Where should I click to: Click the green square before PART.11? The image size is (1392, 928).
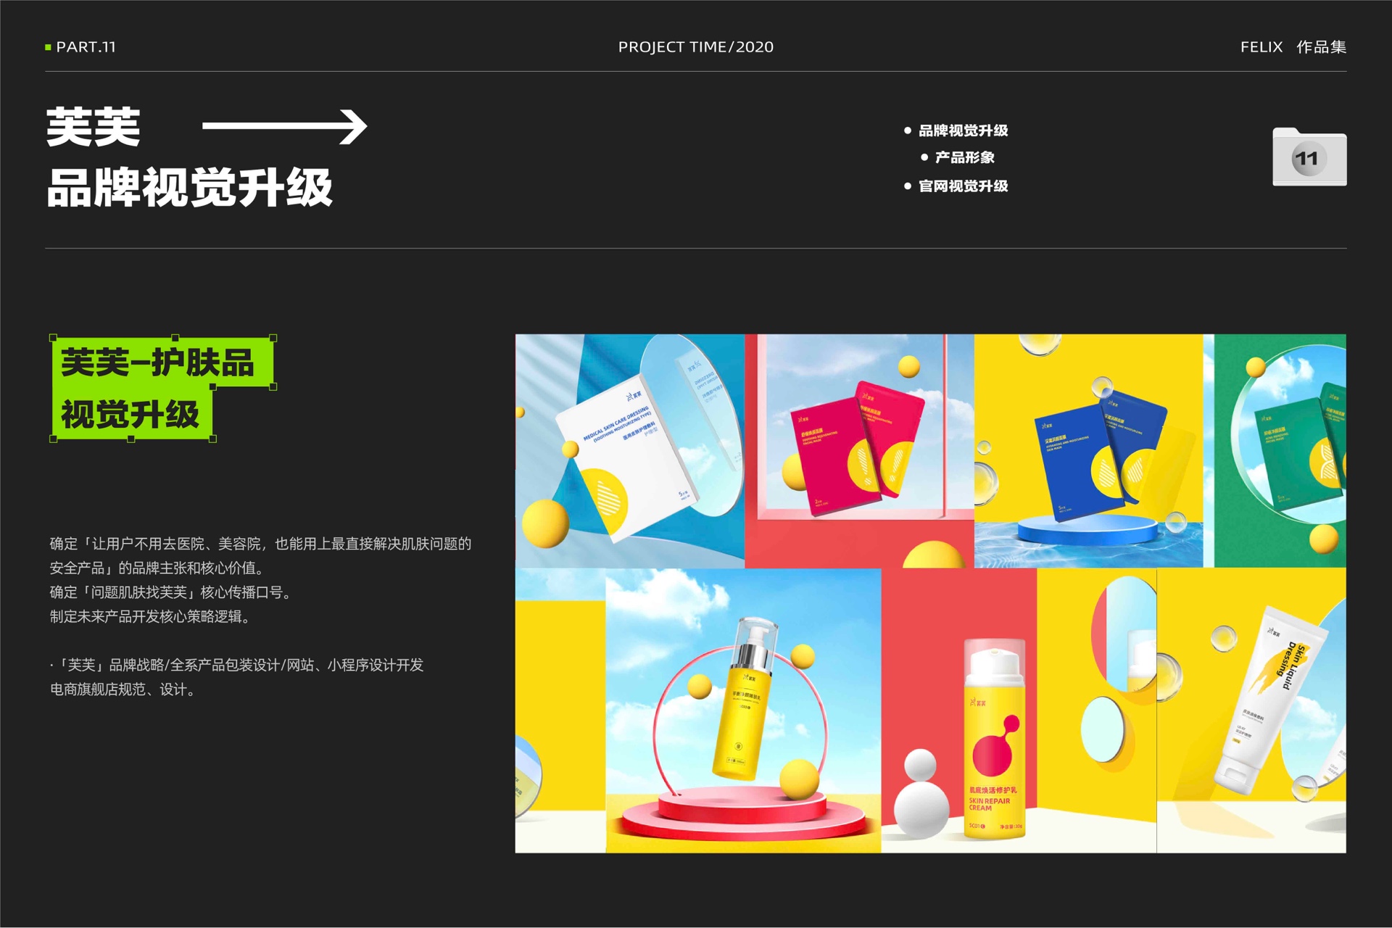click(48, 47)
